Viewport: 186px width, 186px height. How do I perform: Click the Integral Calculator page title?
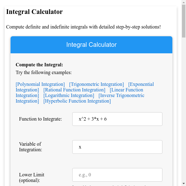(x=34, y=12)
